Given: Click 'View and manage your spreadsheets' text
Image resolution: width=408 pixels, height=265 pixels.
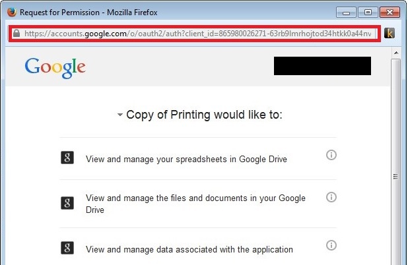Looking at the screenshot, I should [186, 159].
